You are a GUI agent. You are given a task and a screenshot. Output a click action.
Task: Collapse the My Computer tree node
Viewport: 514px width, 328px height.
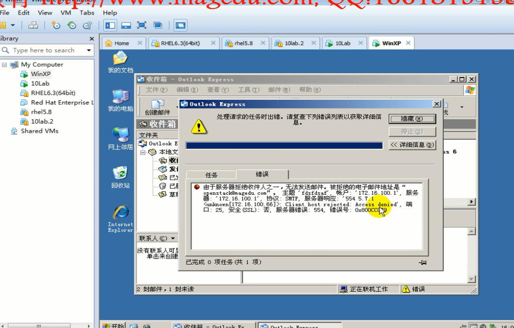(4, 64)
